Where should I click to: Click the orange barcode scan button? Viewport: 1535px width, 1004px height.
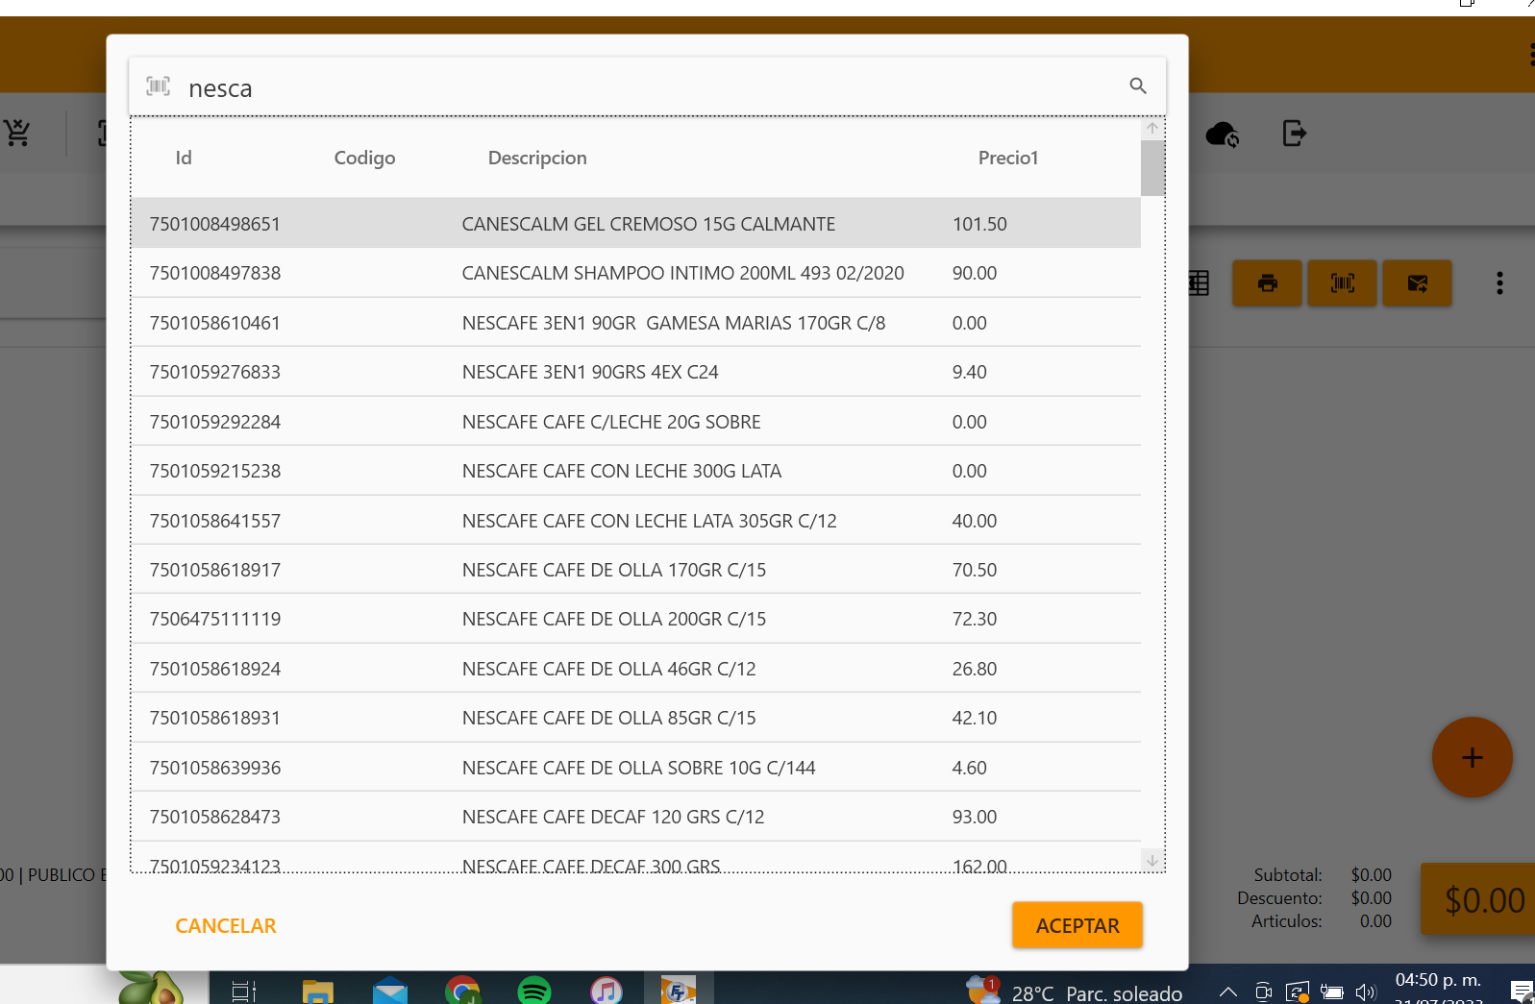(x=1343, y=283)
